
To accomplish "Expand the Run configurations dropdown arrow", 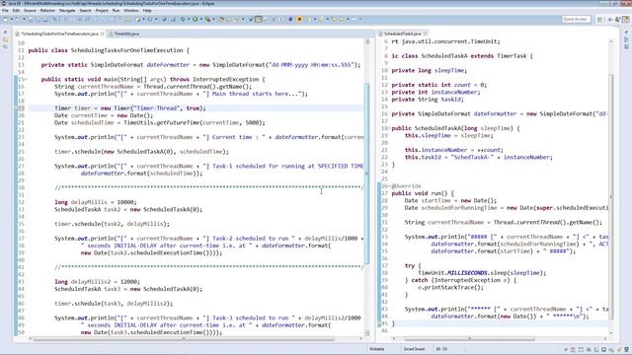I will pyautogui.click(x=201, y=19).
